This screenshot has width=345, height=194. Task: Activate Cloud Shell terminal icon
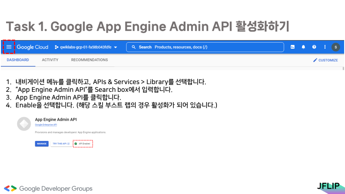click(x=293, y=47)
